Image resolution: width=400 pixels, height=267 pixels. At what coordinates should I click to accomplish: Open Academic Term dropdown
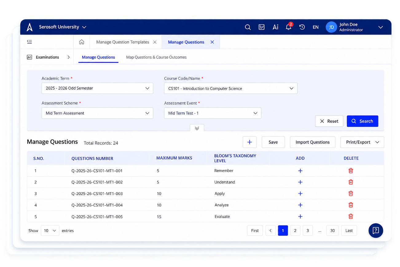(97, 88)
